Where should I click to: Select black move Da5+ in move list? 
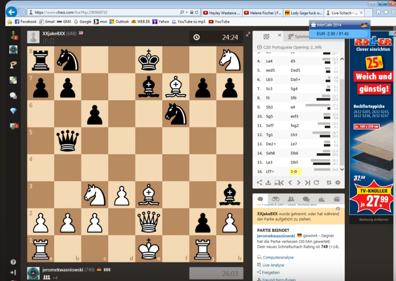coord(295,80)
